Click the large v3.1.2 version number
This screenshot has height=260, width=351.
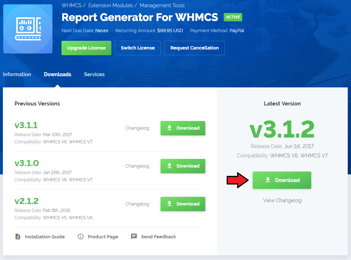(282, 129)
